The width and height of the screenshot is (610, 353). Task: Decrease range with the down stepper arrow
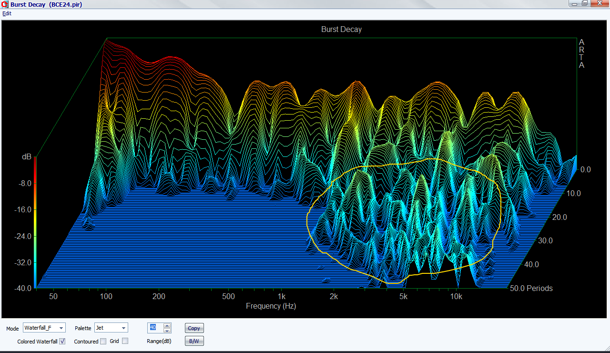(x=167, y=330)
